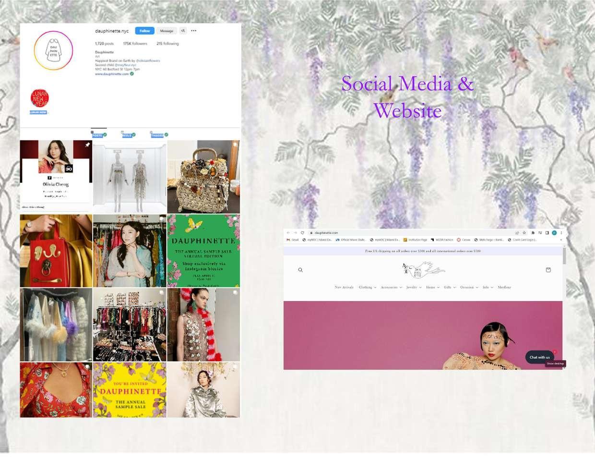This screenshot has height=460, width=595.
Task: Bookmark the page with the star icon
Action: [524, 233]
